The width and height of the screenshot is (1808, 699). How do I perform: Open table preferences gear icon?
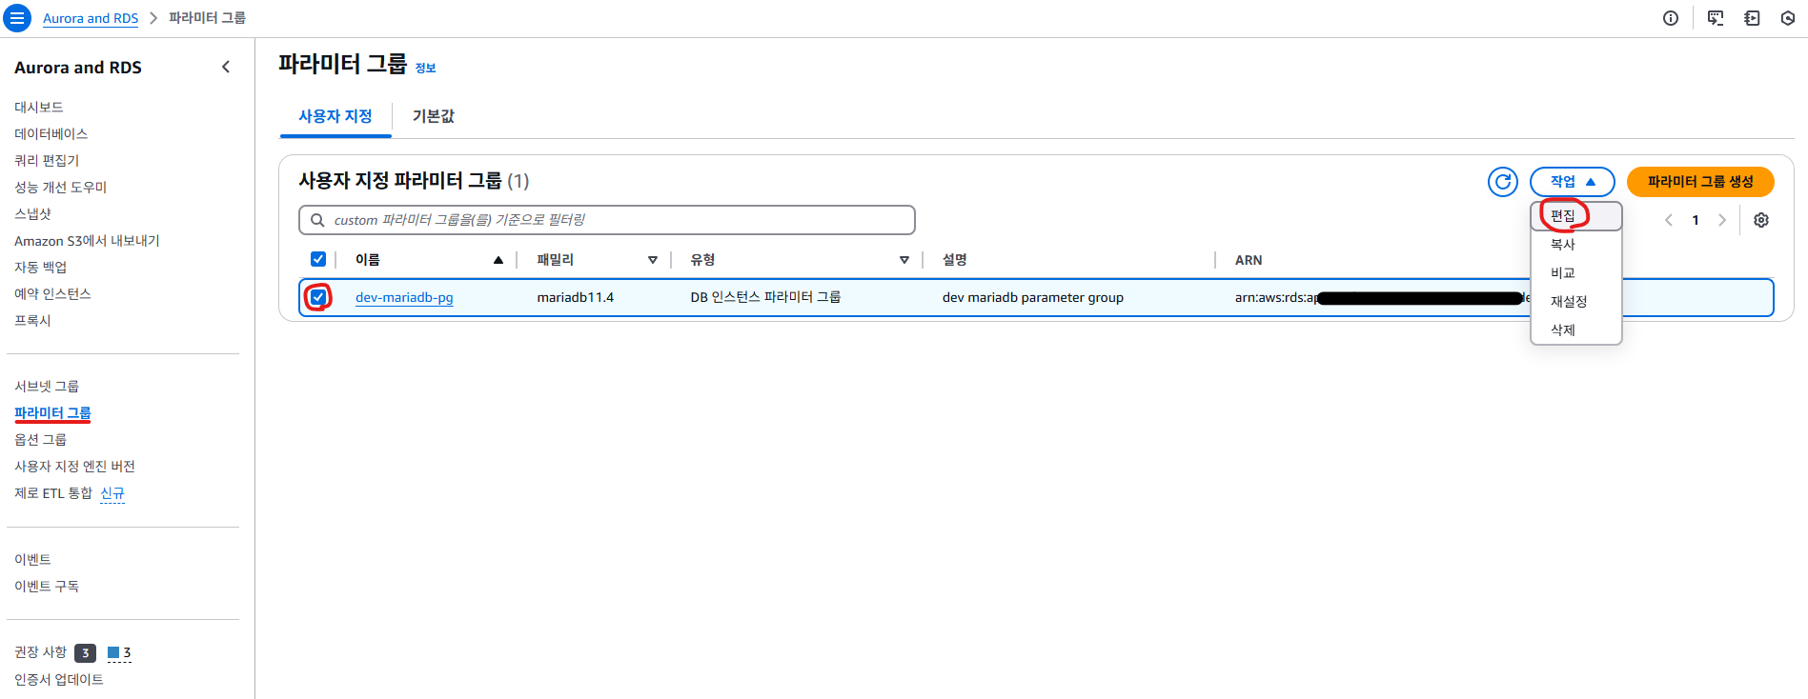[1761, 220]
